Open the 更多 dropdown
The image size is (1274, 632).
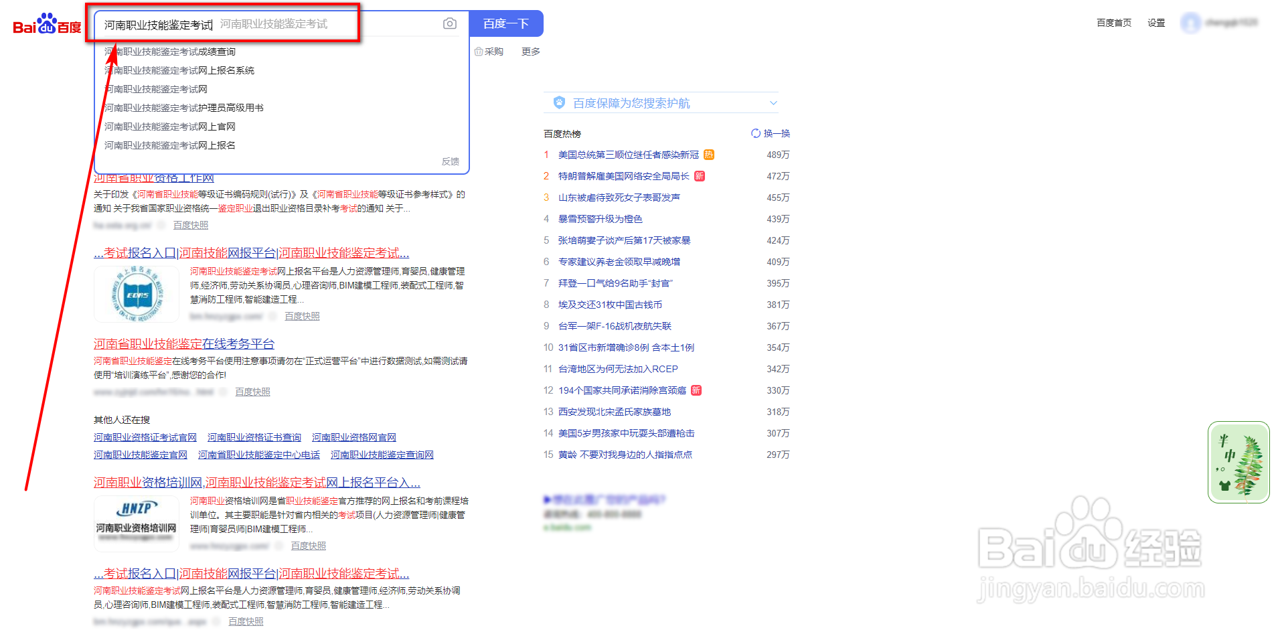(530, 51)
